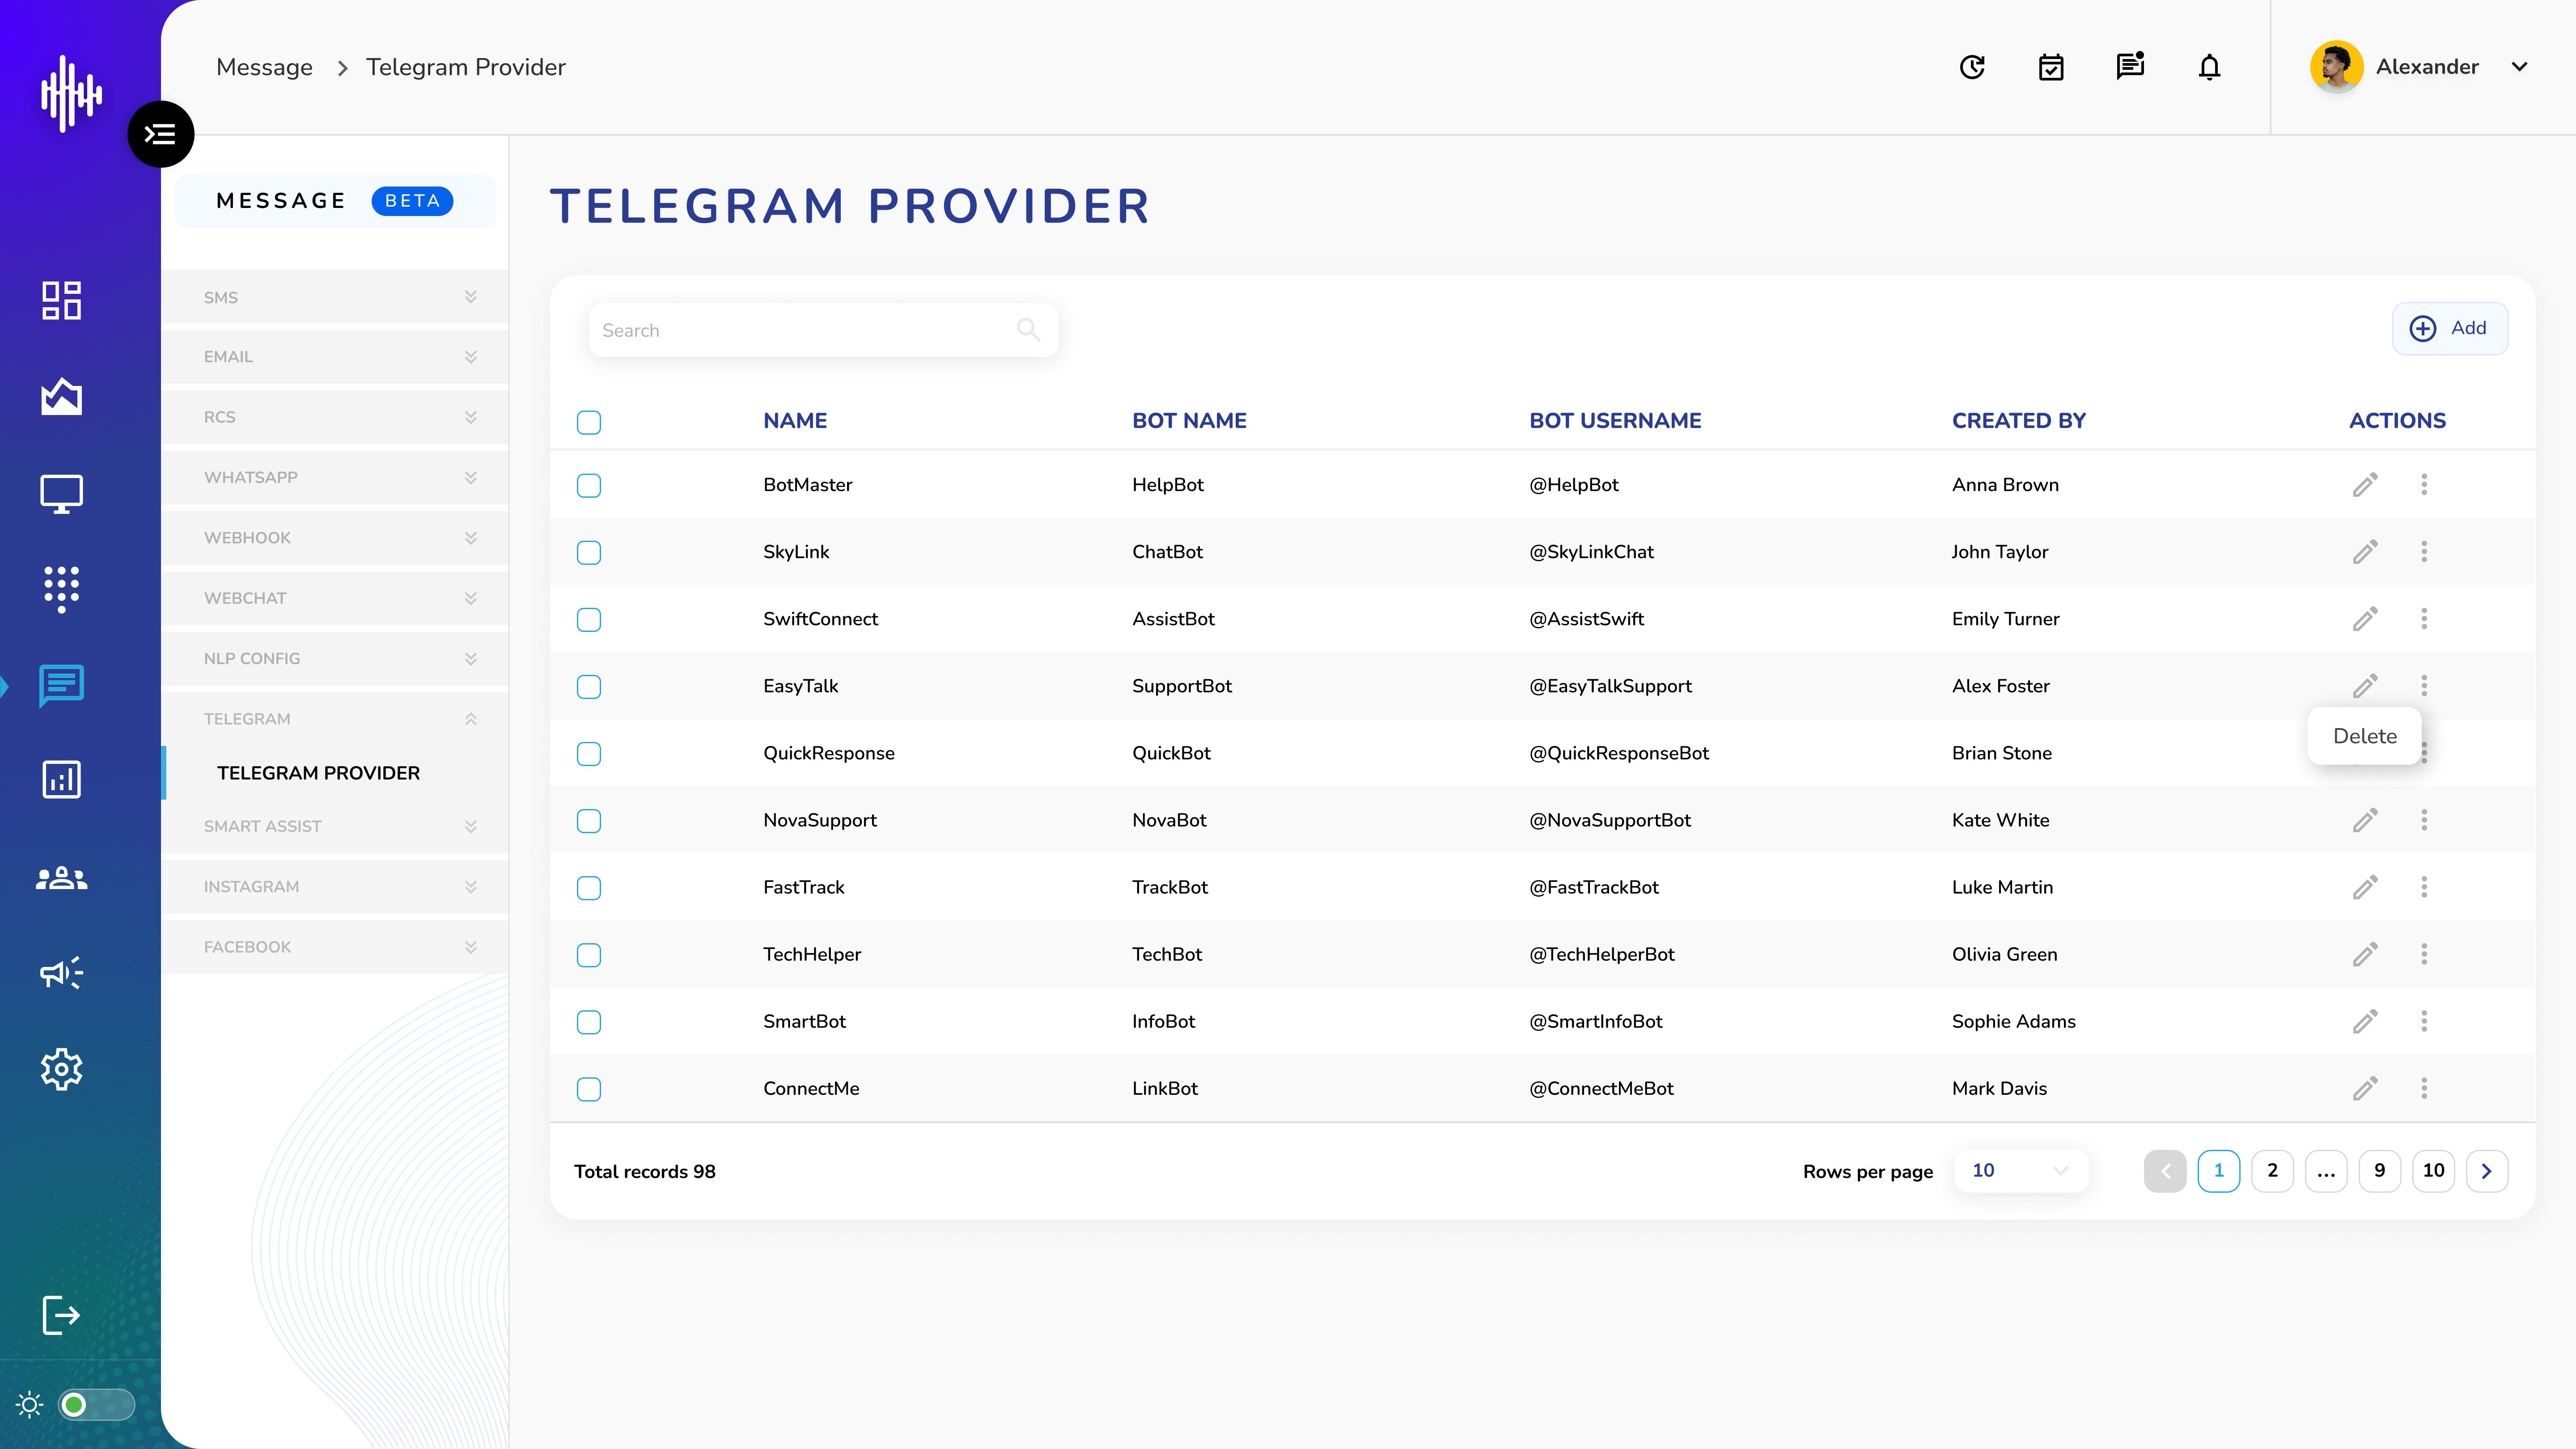Open the chat messages icon in header
The height and width of the screenshot is (1449, 2576).
point(2130,66)
